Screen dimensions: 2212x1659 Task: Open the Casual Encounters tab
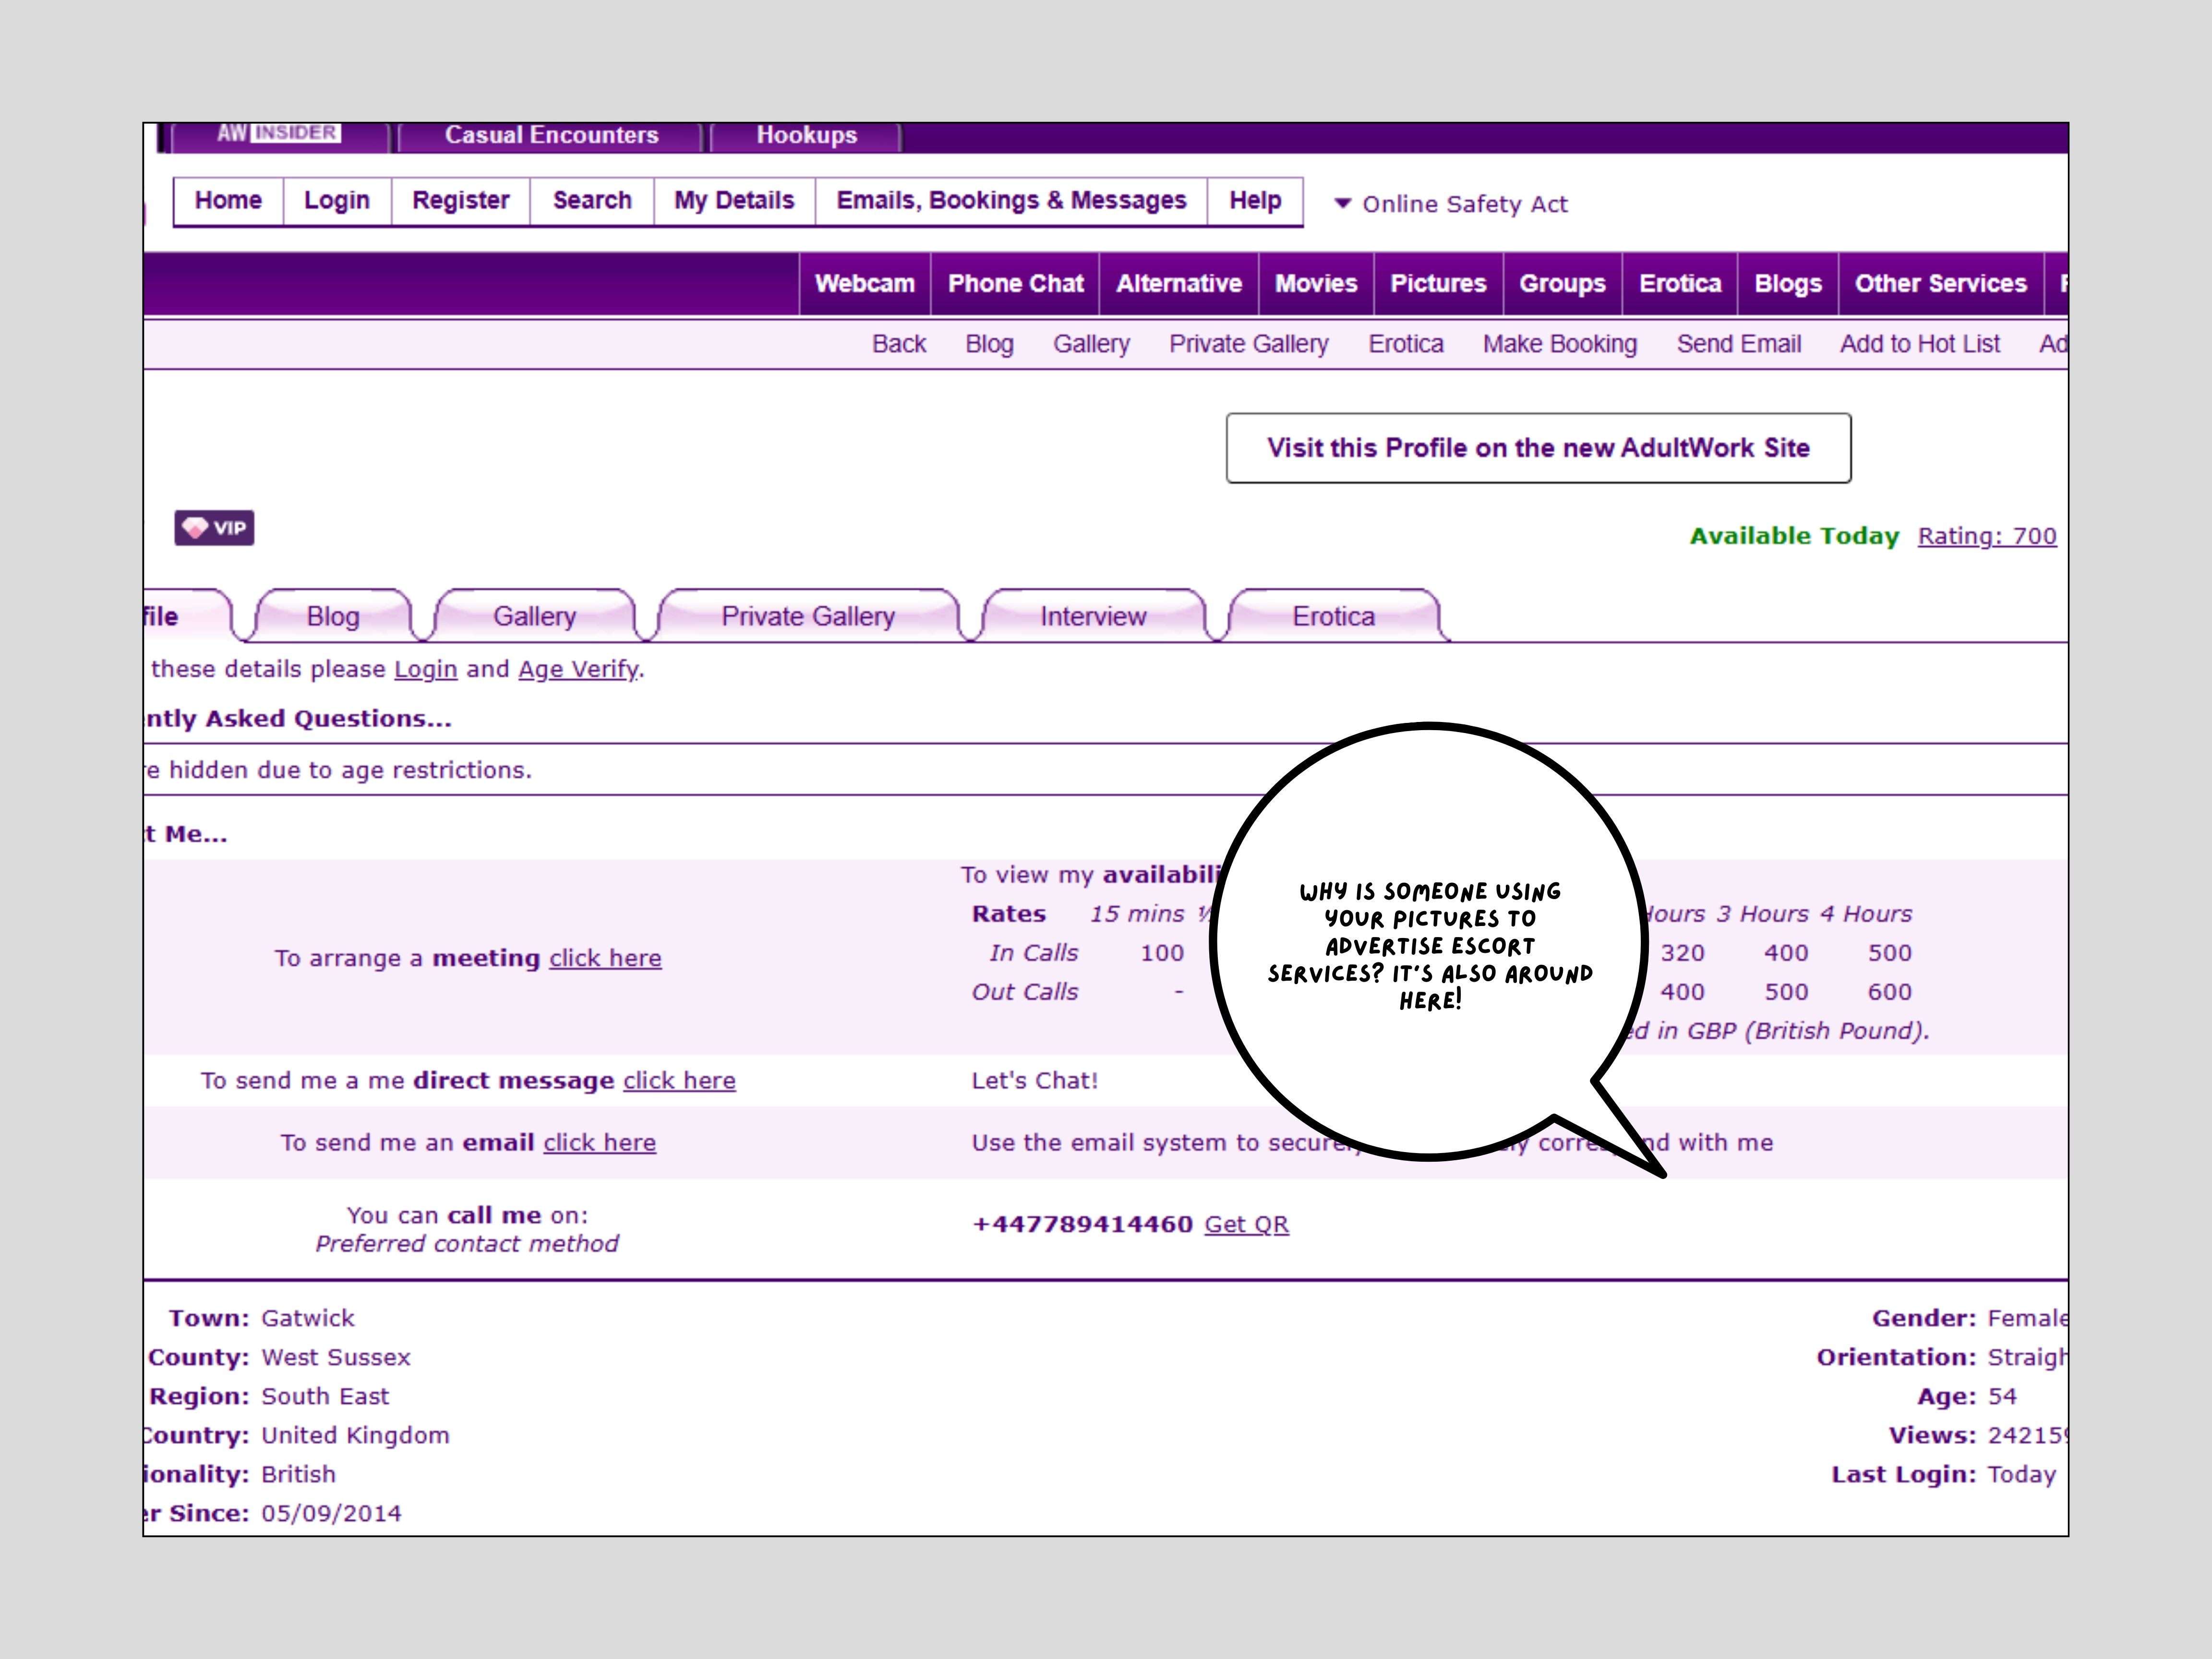click(551, 135)
